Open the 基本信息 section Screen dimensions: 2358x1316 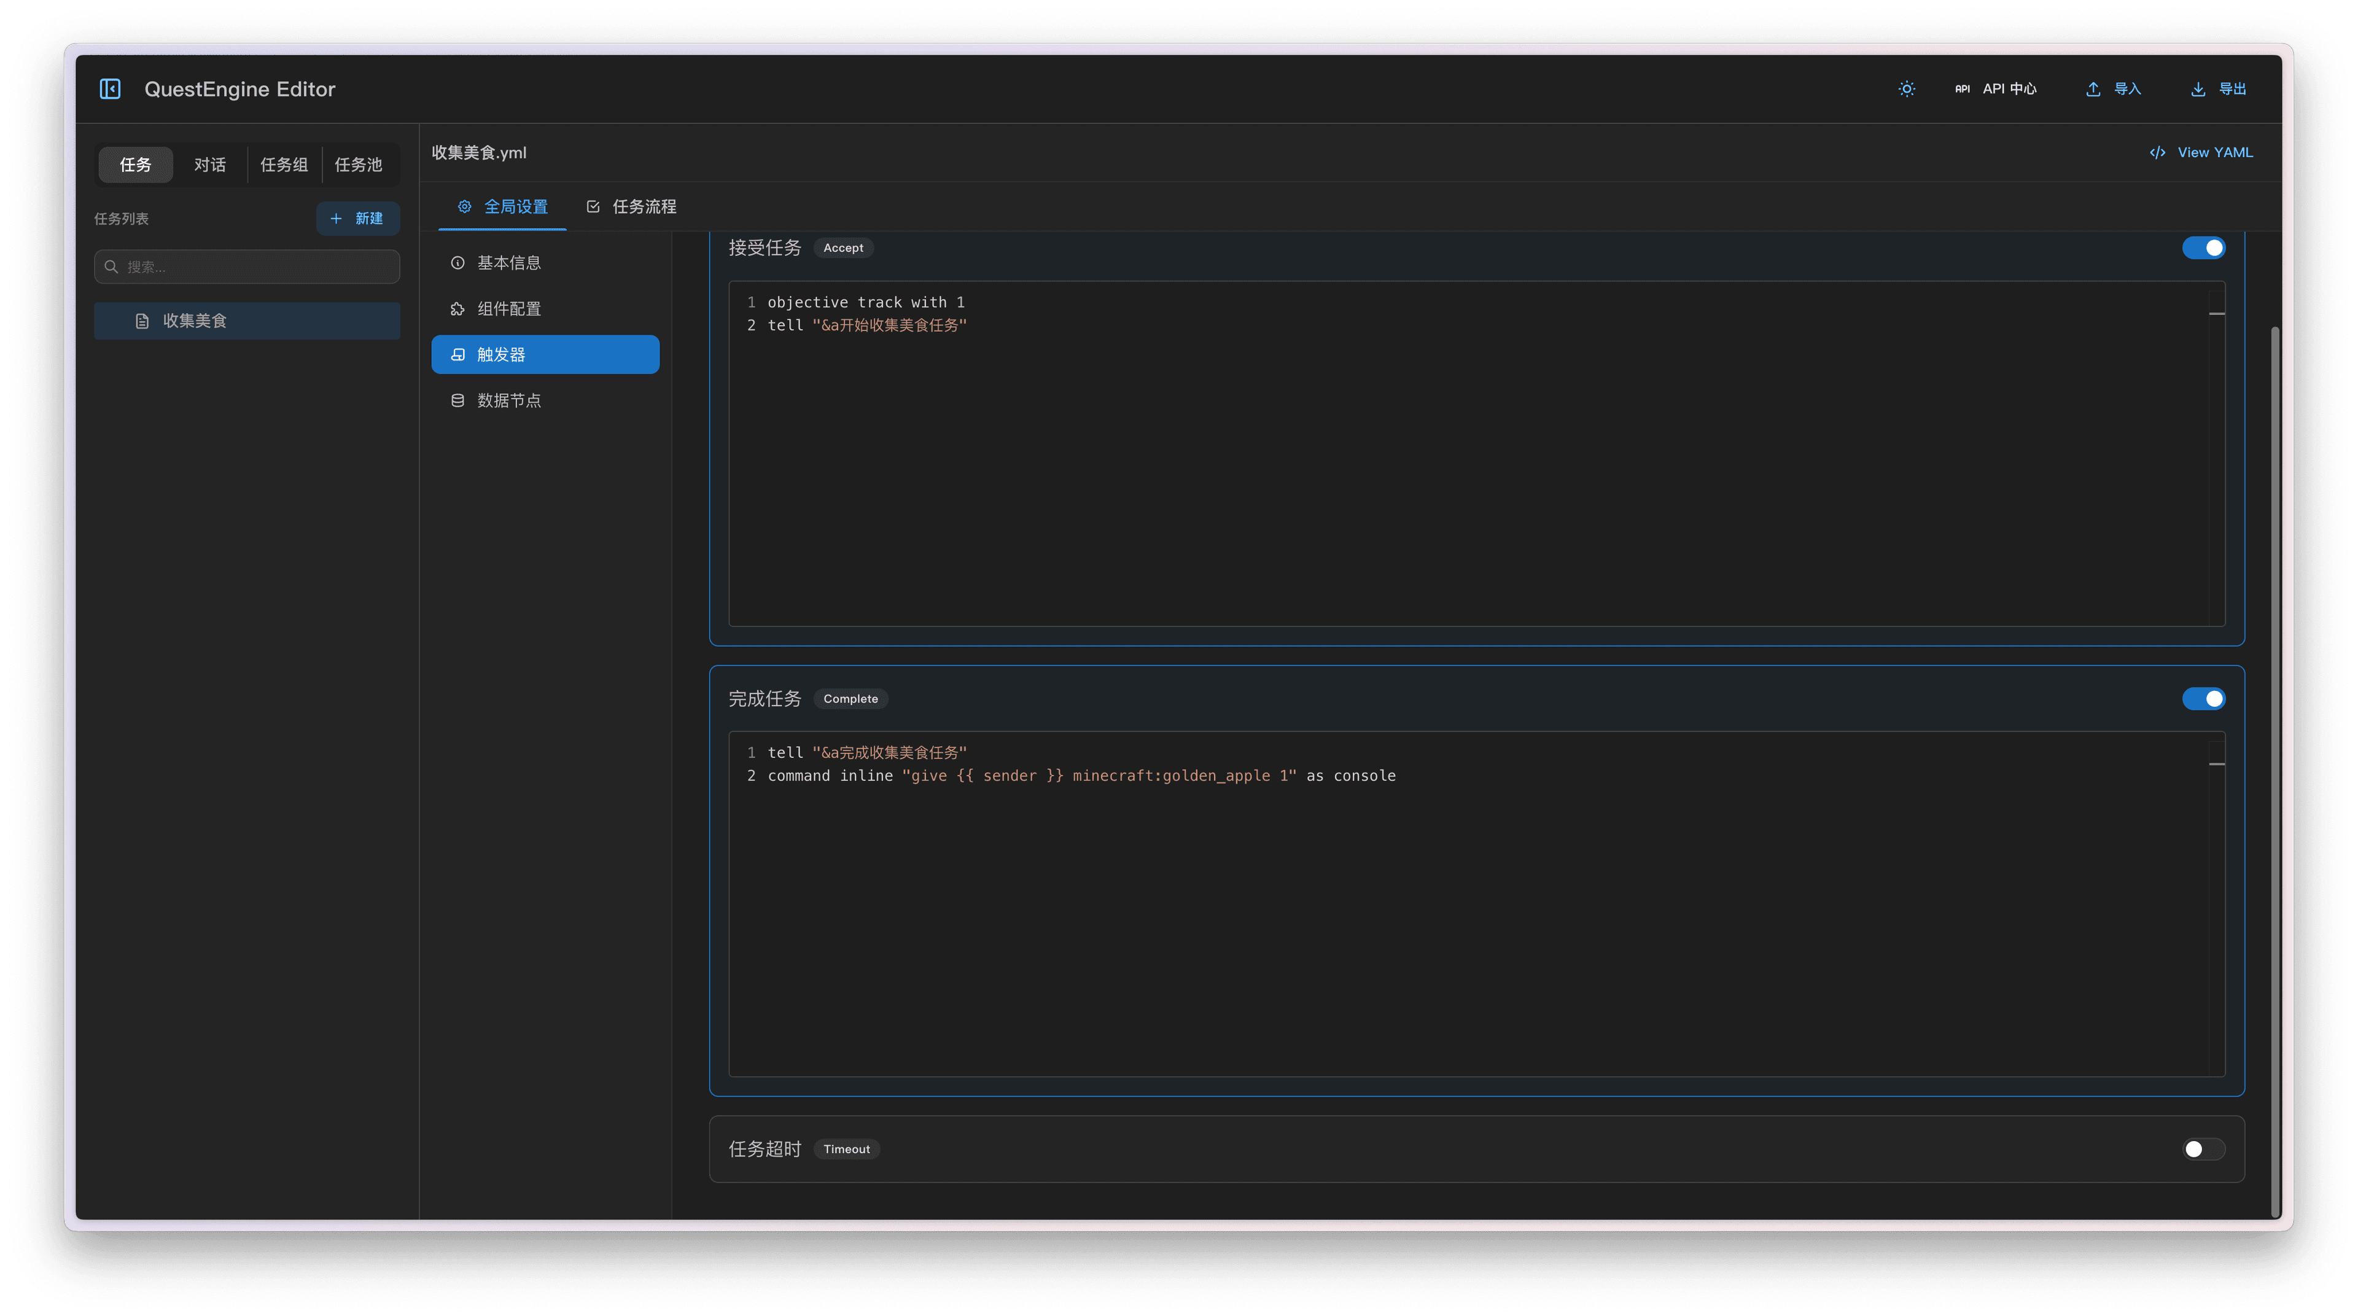pos(508,263)
